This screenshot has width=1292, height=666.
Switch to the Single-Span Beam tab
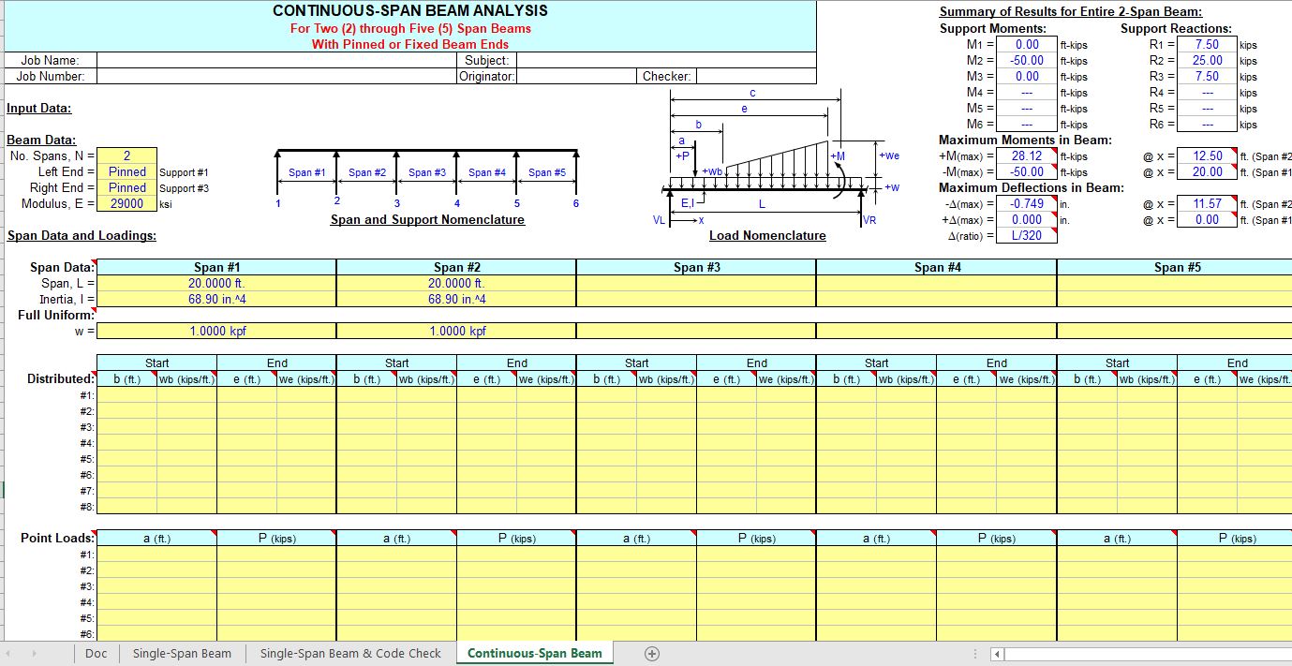pyautogui.click(x=182, y=654)
